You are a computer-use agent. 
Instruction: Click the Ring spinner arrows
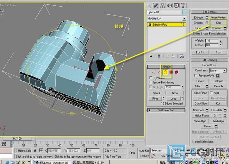164,99
